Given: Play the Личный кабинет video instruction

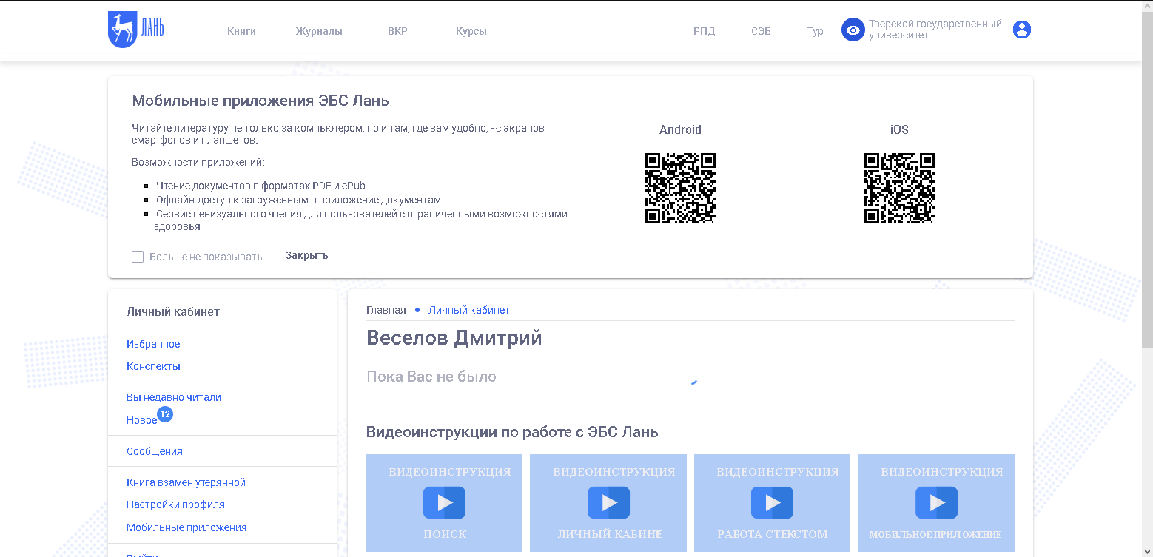Looking at the screenshot, I should [x=608, y=503].
